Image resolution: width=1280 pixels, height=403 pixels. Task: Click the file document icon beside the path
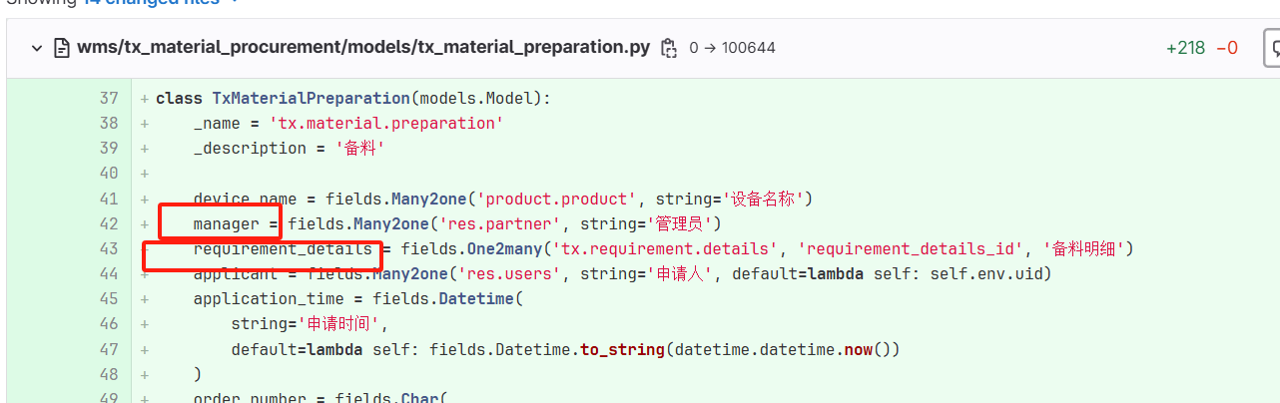tap(62, 48)
